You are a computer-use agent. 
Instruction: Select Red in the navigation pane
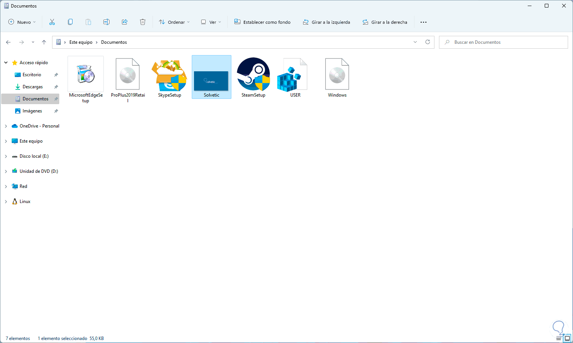tap(23, 186)
